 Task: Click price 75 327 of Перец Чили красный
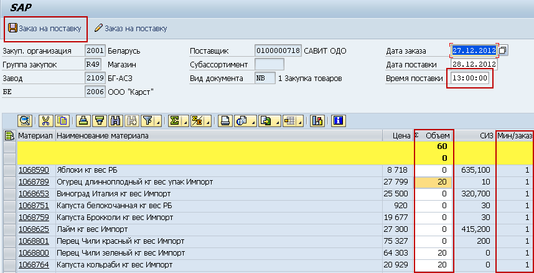[x=396, y=241]
